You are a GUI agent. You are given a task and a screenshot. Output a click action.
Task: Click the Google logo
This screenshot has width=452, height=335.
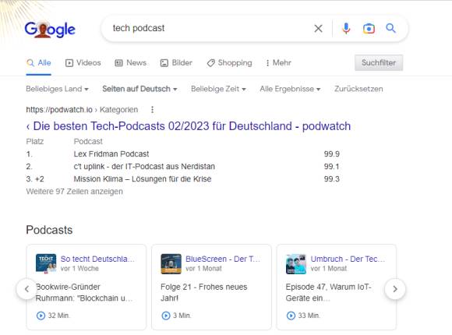point(50,29)
